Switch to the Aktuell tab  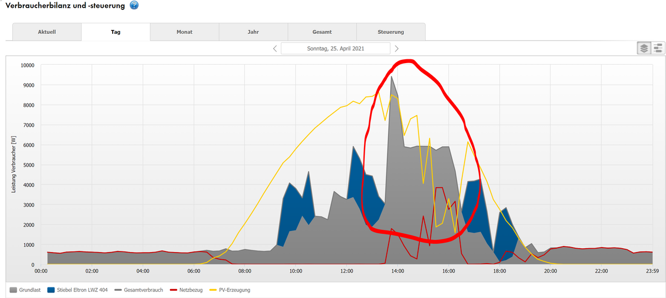click(47, 32)
